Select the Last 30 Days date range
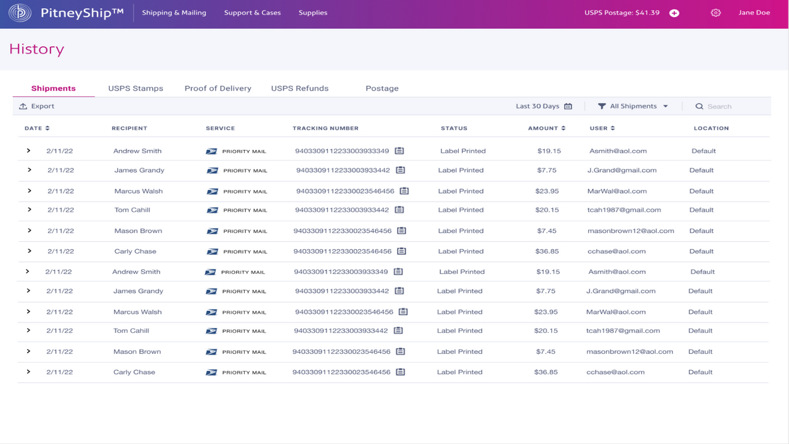This screenshot has height=444, width=789. pyautogui.click(x=538, y=106)
